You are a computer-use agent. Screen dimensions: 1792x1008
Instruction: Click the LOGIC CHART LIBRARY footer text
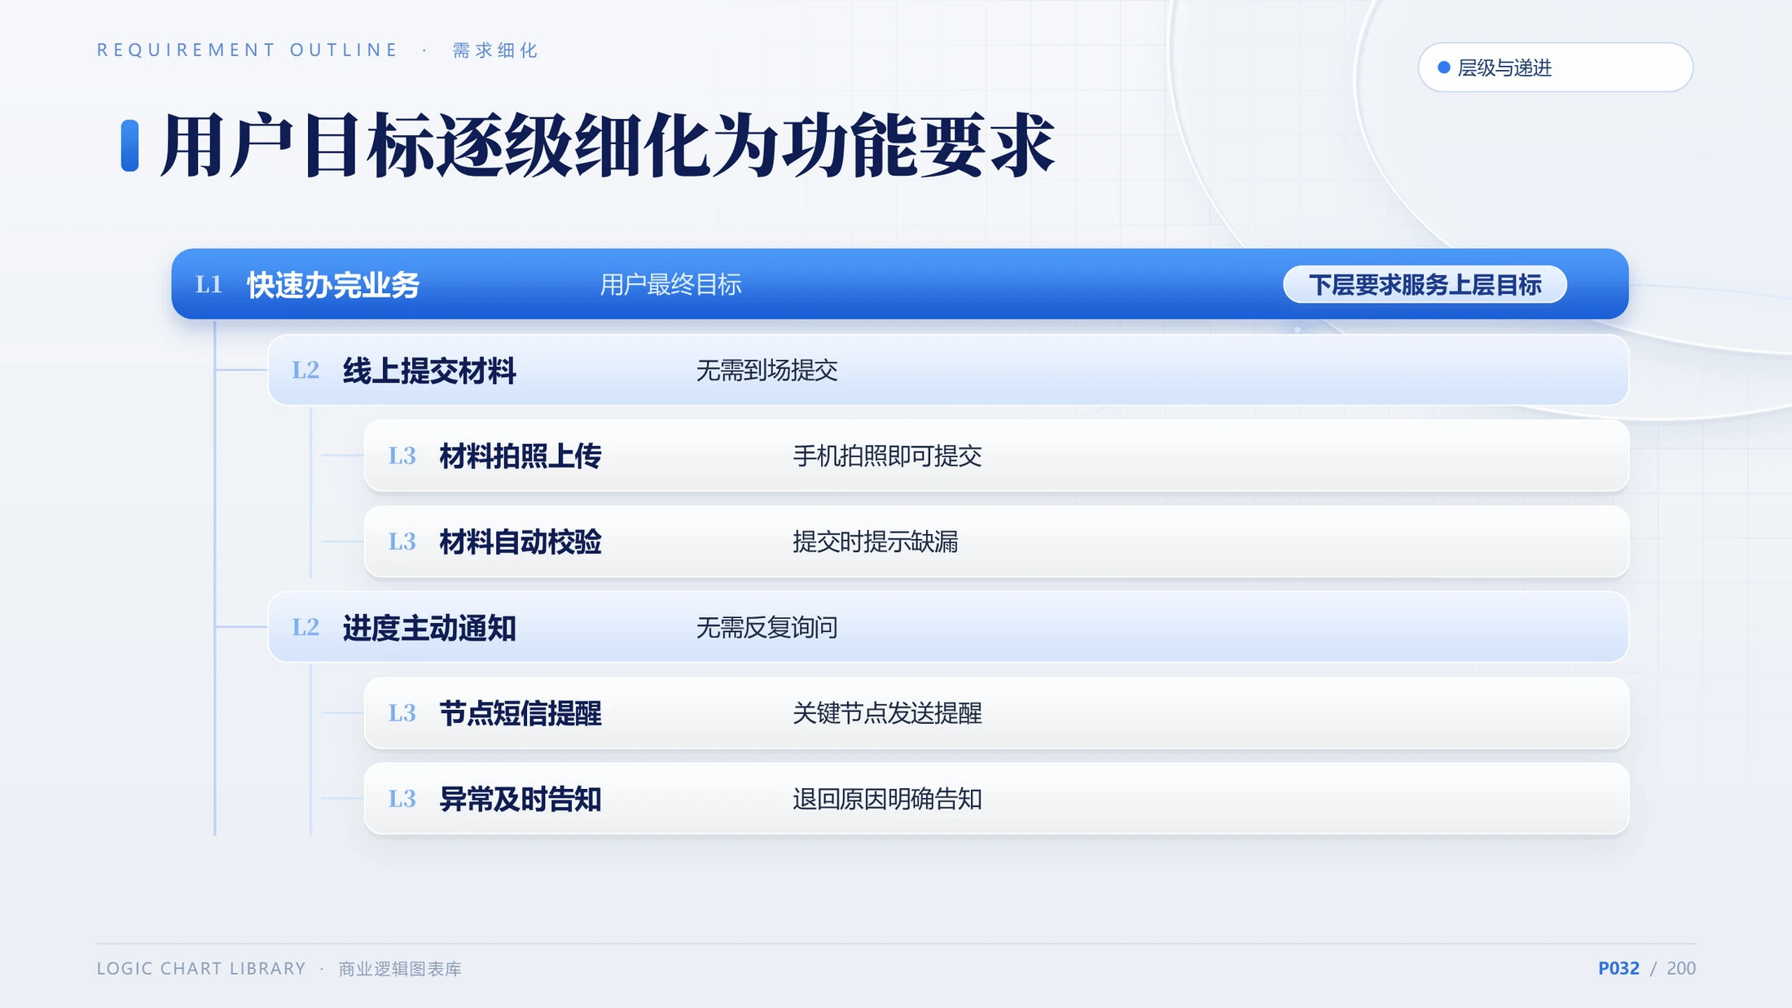coord(201,968)
